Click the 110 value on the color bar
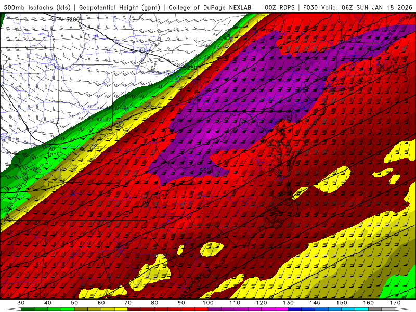Image resolution: width=416 pixels, height=312 pixels. (235, 303)
